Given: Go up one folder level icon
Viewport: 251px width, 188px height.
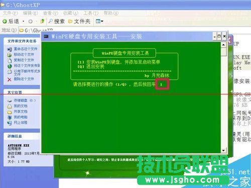Looking at the screenshot, I should (42, 21).
